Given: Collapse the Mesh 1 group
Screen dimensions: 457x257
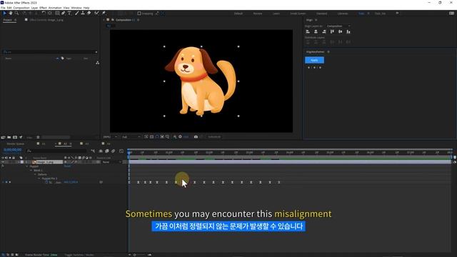Looking at the screenshot, I should (x=31, y=171).
